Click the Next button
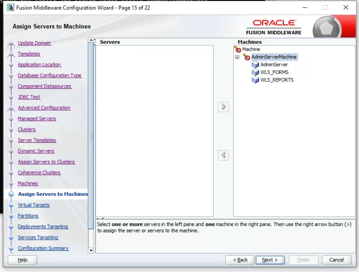 pos(270,260)
